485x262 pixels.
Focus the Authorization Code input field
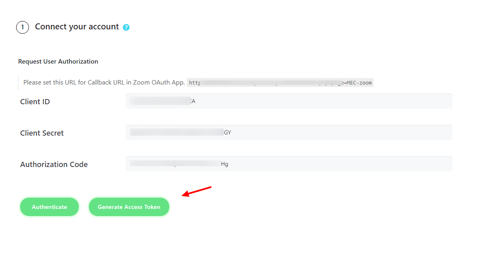289,164
